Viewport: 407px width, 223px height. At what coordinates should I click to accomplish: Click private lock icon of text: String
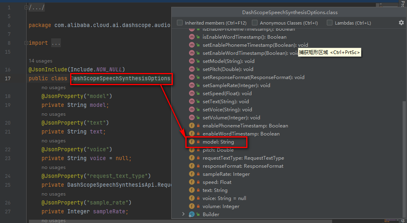point(198,190)
